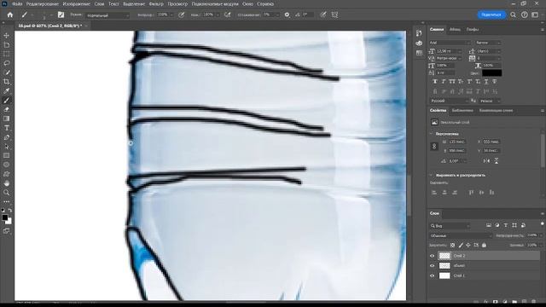Open the font family dropdown showing Arial

(x=450, y=43)
